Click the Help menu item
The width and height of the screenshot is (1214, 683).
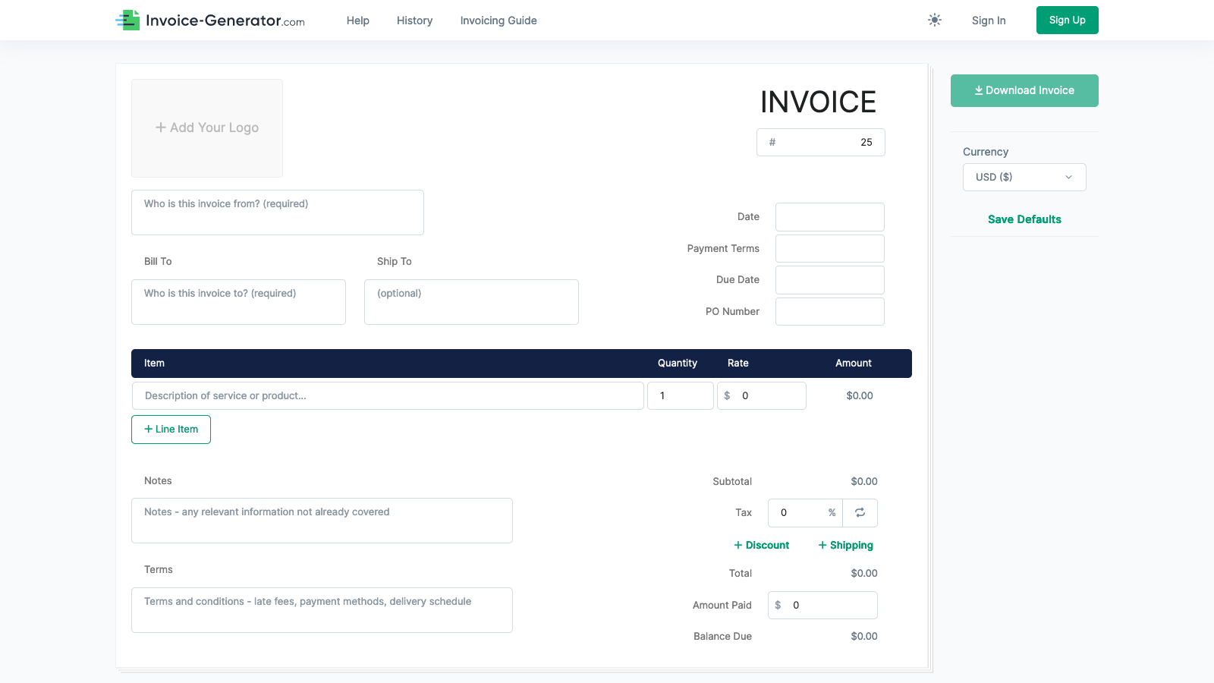tap(357, 20)
